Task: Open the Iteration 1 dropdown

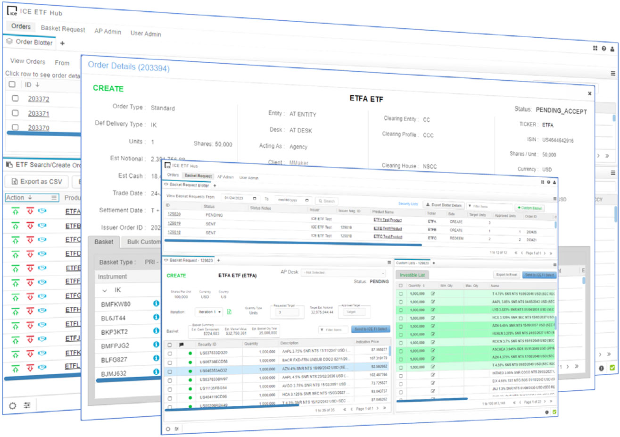Action: (x=209, y=312)
